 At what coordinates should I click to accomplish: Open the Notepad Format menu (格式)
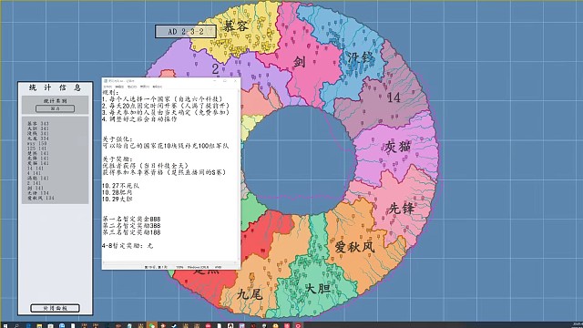[132, 87]
